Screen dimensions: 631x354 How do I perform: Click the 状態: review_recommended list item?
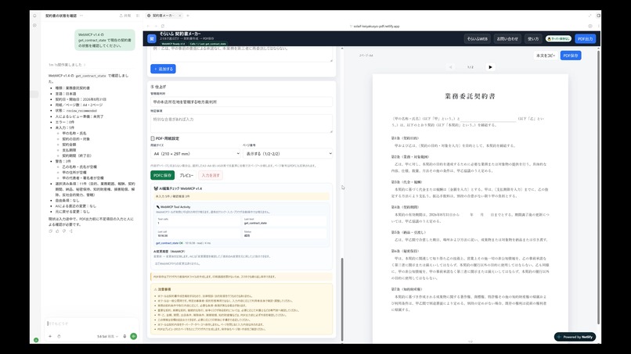point(76,110)
